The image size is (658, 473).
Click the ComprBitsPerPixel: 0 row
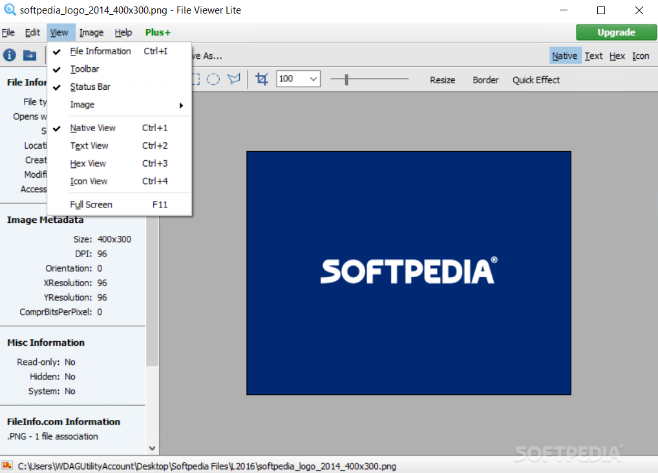click(x=60, y=312)
